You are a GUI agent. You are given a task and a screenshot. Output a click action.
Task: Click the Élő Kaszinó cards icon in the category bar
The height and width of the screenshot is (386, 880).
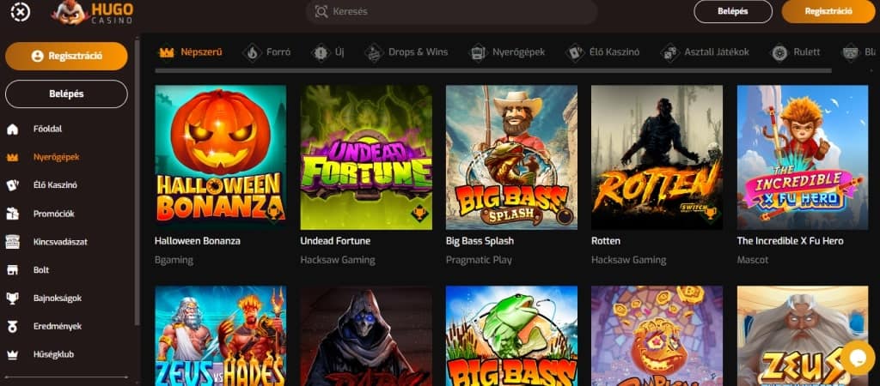(x=575, y=52)
